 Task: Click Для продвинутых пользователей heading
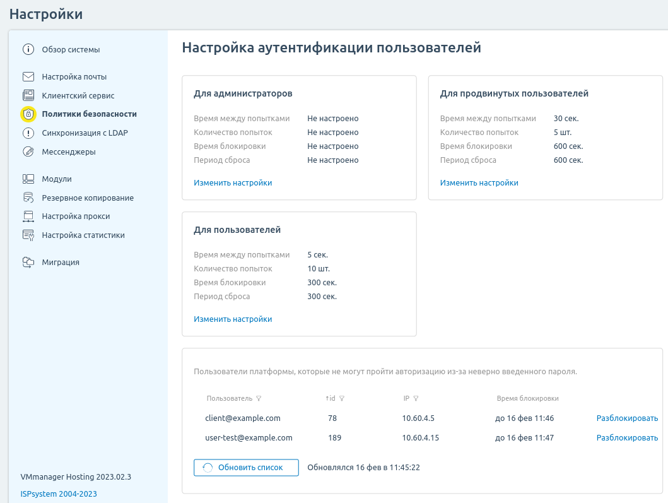(x=514, y=93)
